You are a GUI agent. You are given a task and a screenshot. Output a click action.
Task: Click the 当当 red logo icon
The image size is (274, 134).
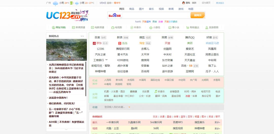[x=119, y=43]
